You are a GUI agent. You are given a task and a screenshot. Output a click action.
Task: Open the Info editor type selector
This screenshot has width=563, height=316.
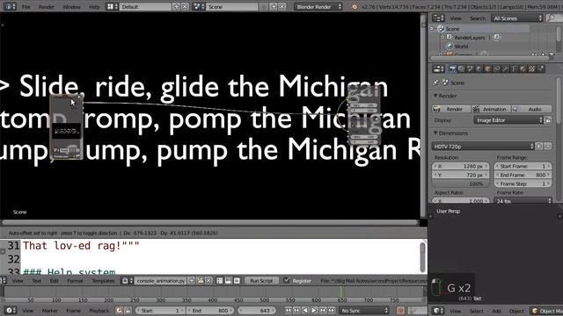(9, 6)
